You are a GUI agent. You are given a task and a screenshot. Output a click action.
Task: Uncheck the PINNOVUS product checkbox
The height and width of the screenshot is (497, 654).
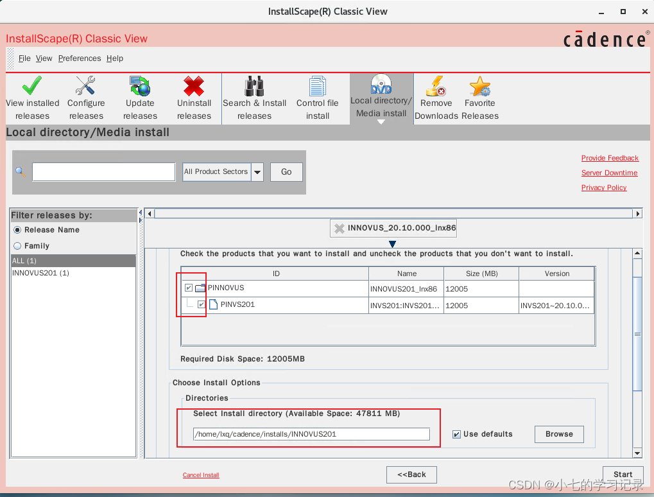click(189, 288)
